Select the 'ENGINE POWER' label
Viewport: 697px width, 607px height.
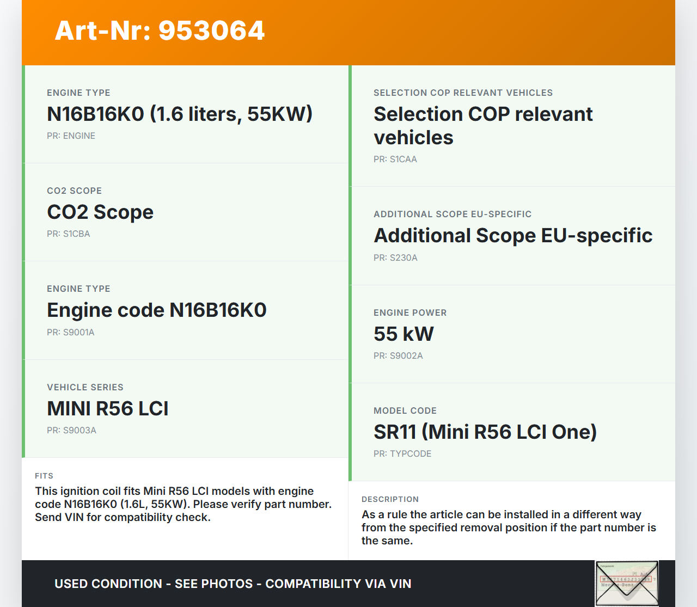[410, 313]
